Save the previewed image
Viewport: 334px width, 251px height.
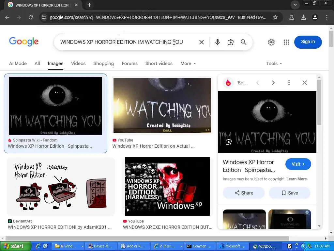coord(290,193)
